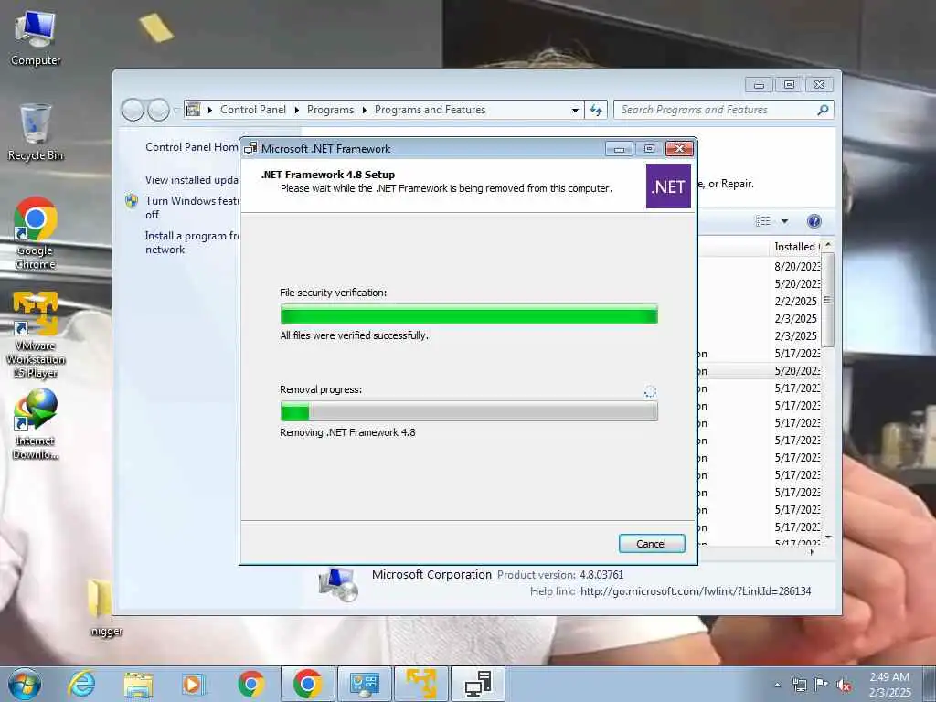Switch to Control Panel taskbar button

tap(365, 684)
